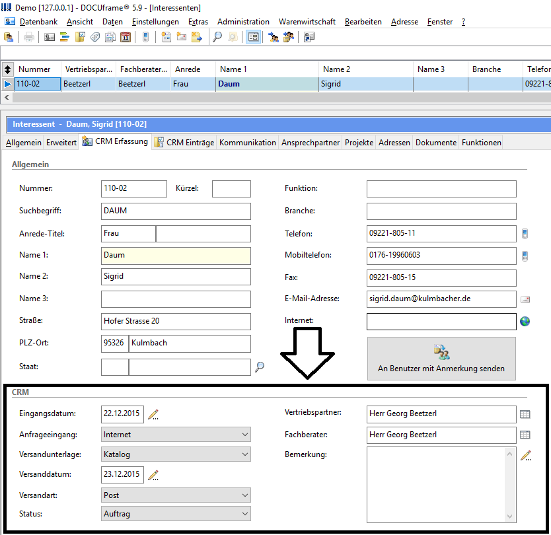Click the Kürzel input field
551x535 pixels.
[x=231, y=189]
